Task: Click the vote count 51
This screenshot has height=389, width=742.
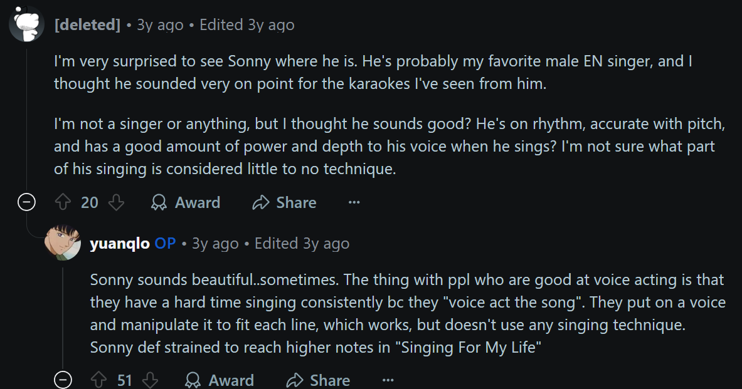Action: (x=125, y=380)
